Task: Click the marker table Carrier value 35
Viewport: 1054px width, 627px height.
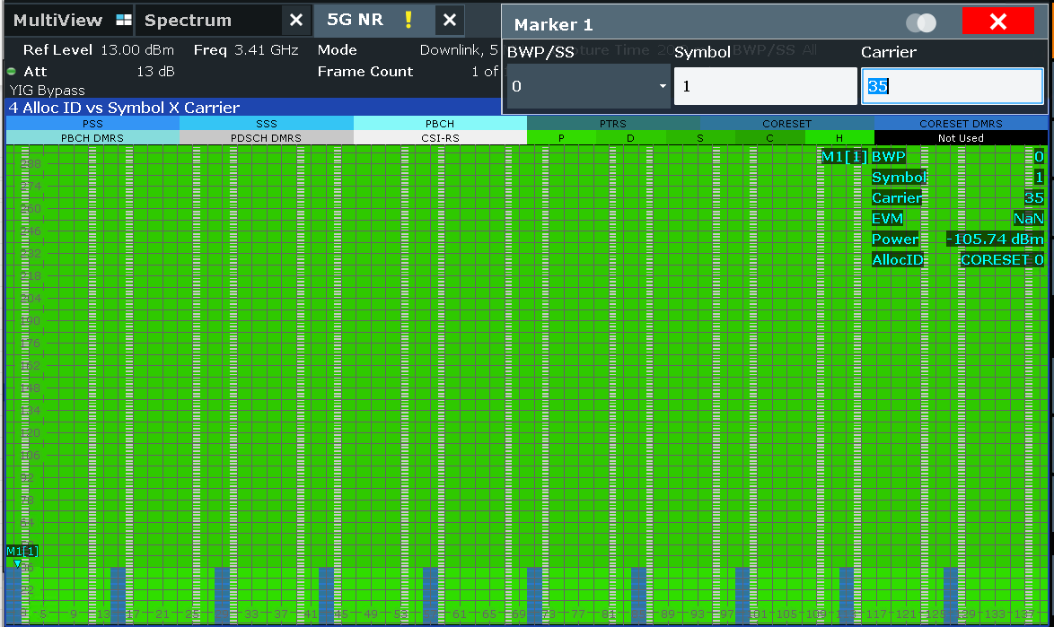Action: point(1034,198)
